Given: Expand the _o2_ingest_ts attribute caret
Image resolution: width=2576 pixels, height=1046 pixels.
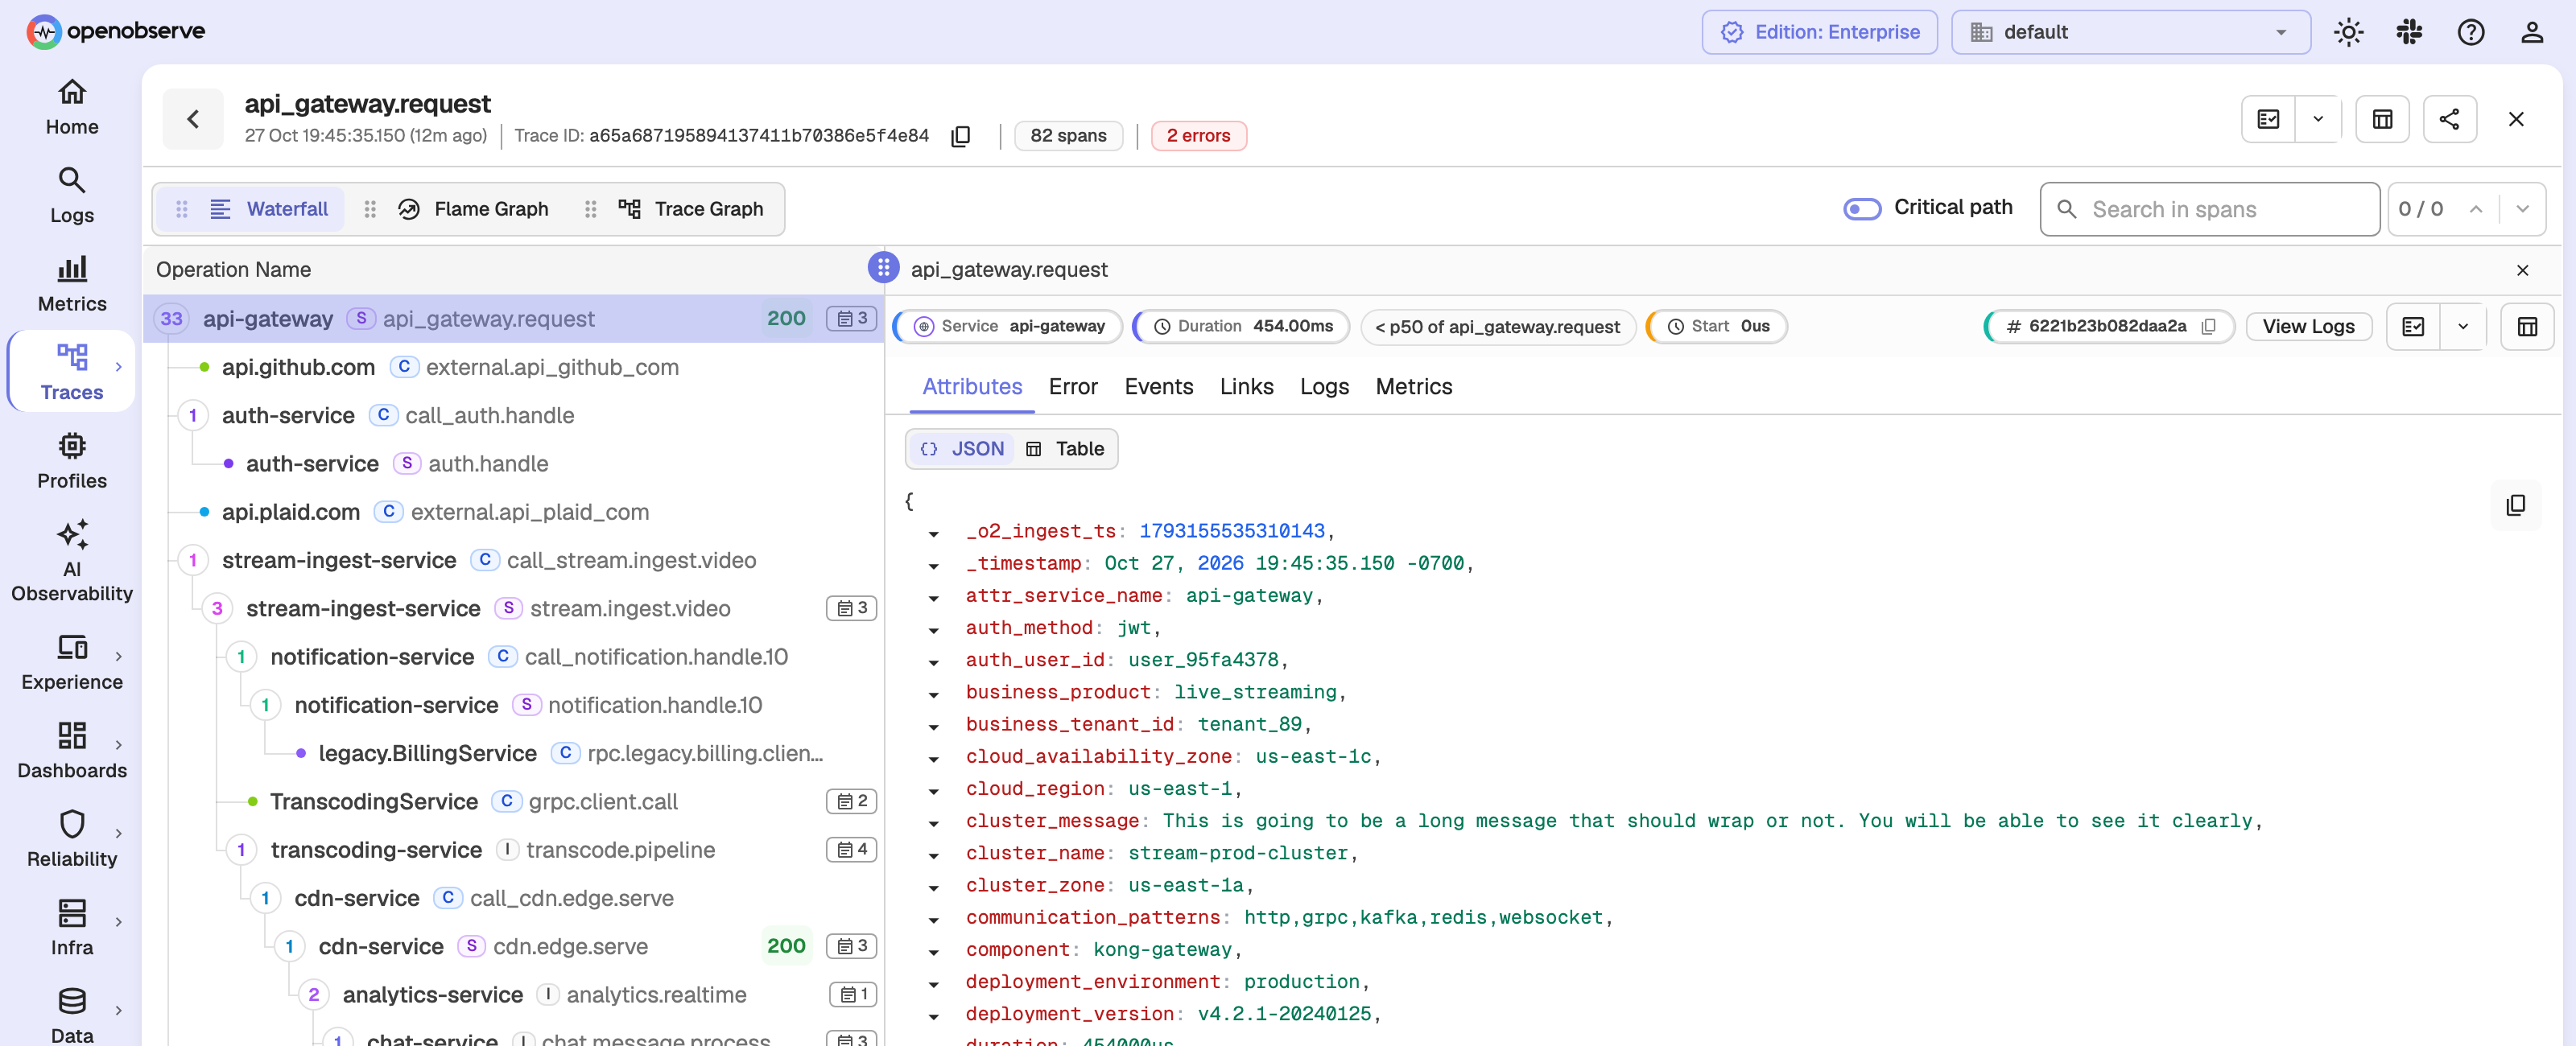Looking at the screenshot, I should (x=933, y=533).
